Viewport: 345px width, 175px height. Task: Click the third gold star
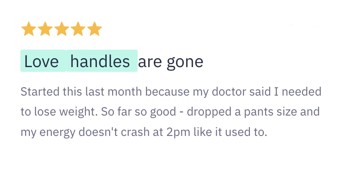click(x=62, y=29)
